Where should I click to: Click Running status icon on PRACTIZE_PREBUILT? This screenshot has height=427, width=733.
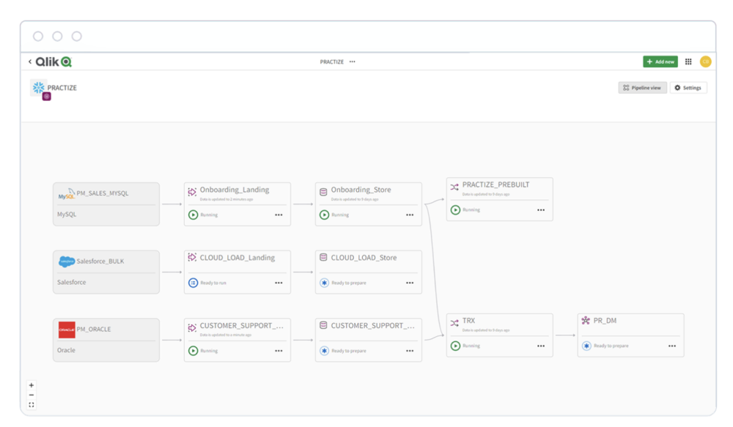point(455,209)
